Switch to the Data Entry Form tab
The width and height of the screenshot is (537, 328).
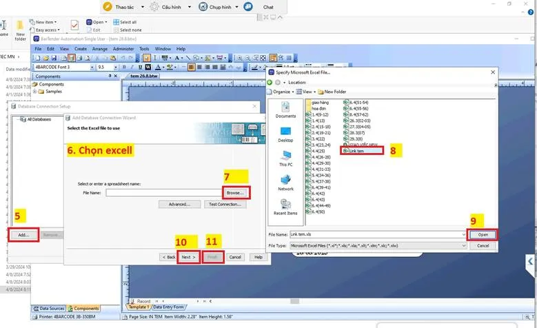[169, 307]
